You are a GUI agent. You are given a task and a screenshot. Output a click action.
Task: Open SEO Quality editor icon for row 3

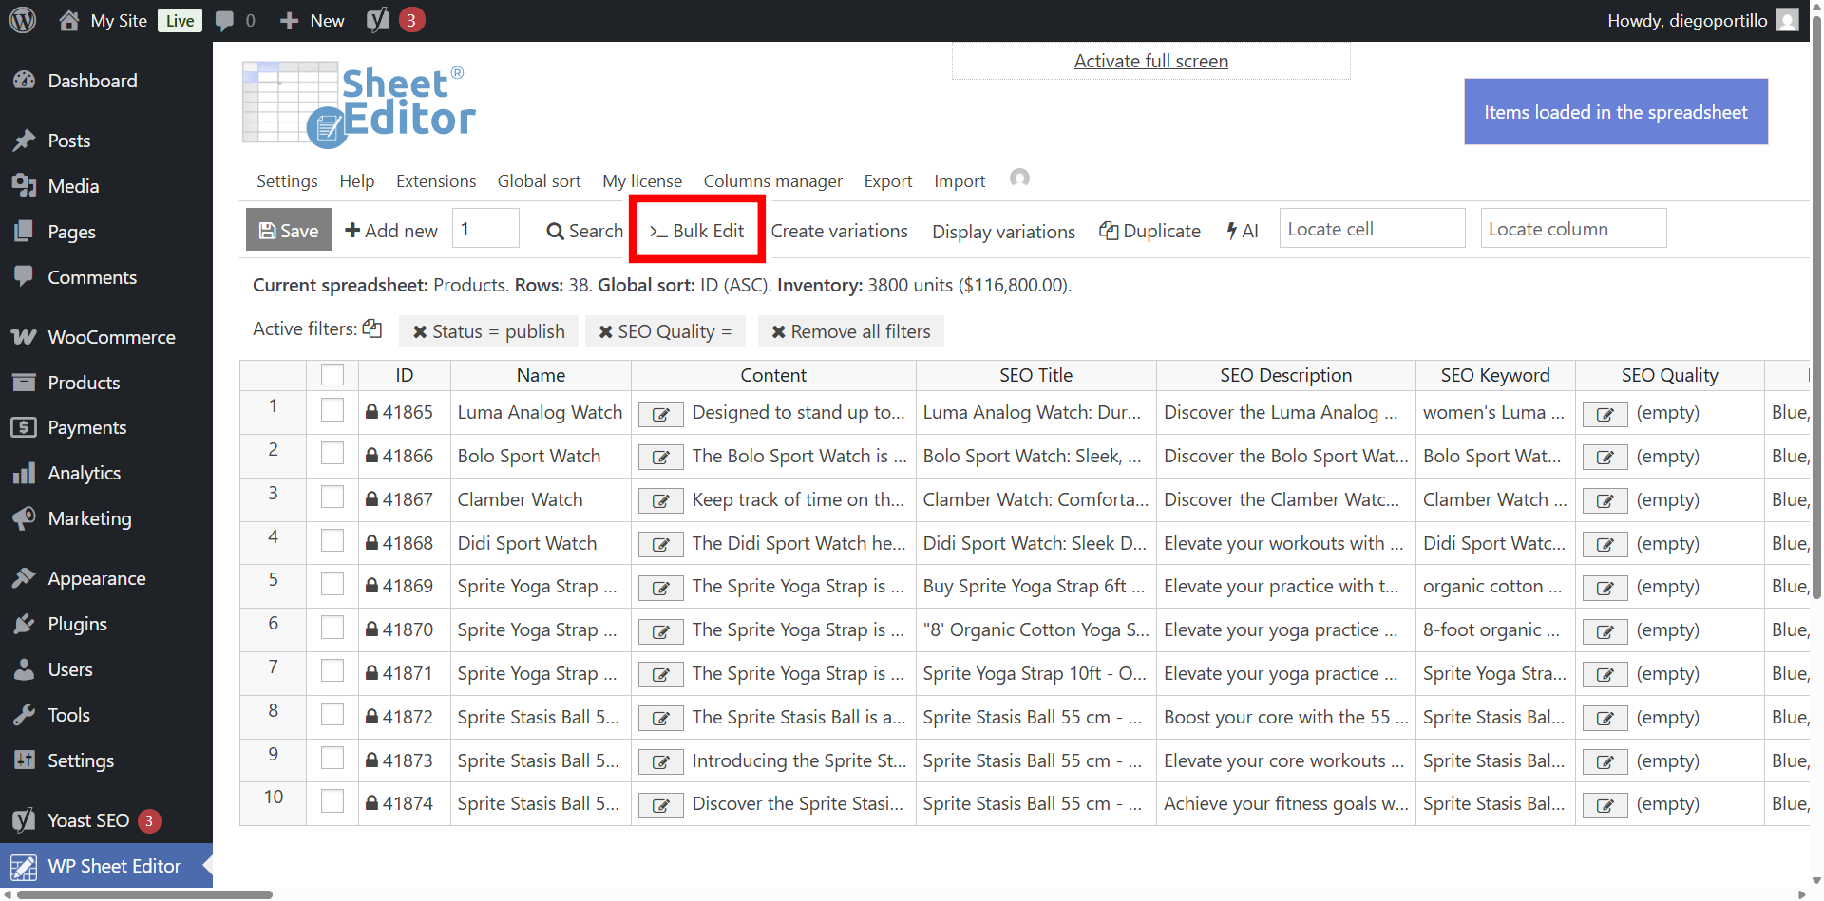click(x=1605, y=501)
